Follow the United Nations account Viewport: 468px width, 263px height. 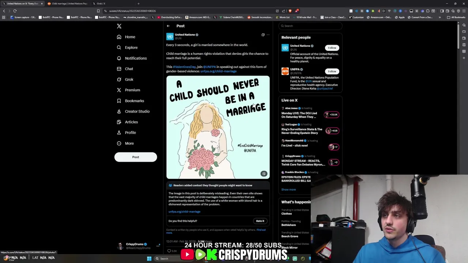coord(332,48)
